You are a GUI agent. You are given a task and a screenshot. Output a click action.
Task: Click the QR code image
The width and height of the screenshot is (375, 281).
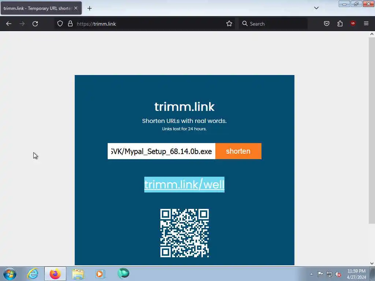[185, 233]
